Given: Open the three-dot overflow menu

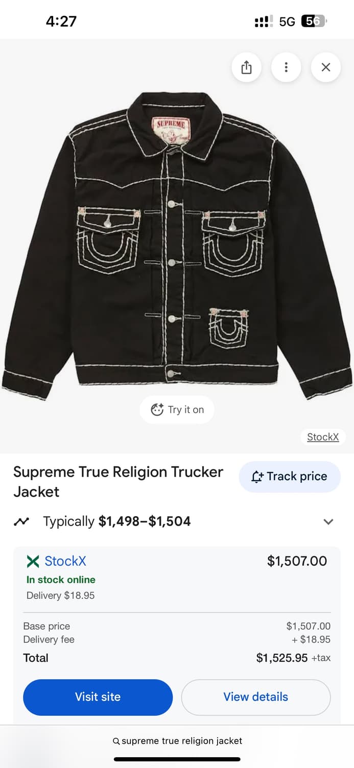Looking at the screenshot, I should tap(286, 67).
